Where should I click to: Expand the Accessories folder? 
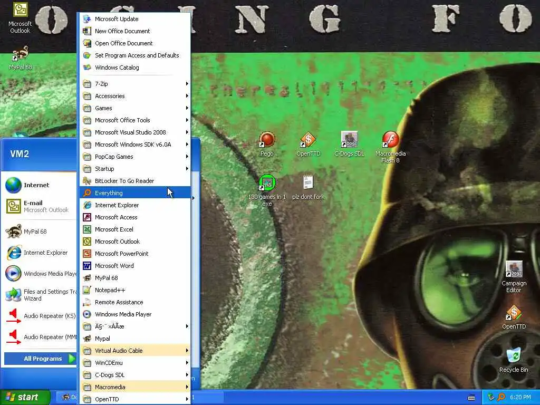point(135,96)
